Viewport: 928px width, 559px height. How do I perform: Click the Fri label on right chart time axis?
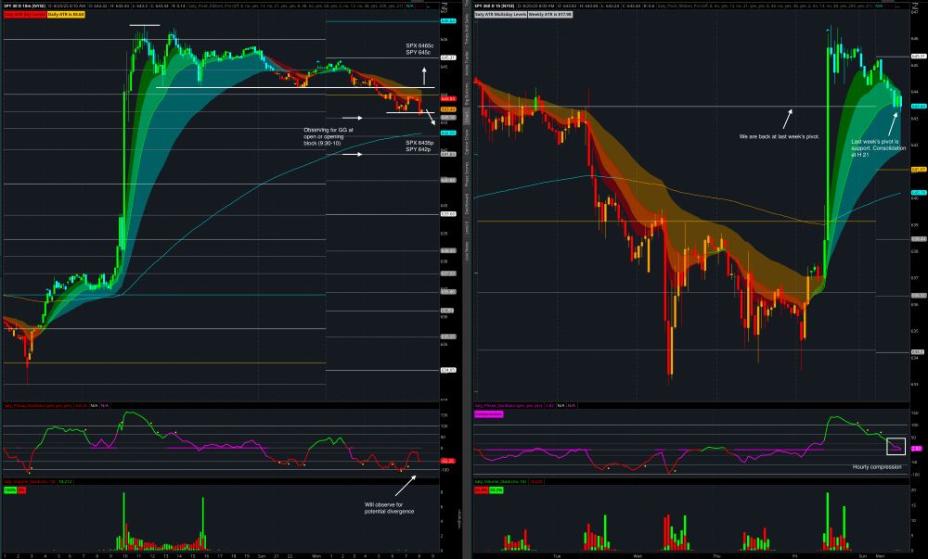[x=795, y=555]
